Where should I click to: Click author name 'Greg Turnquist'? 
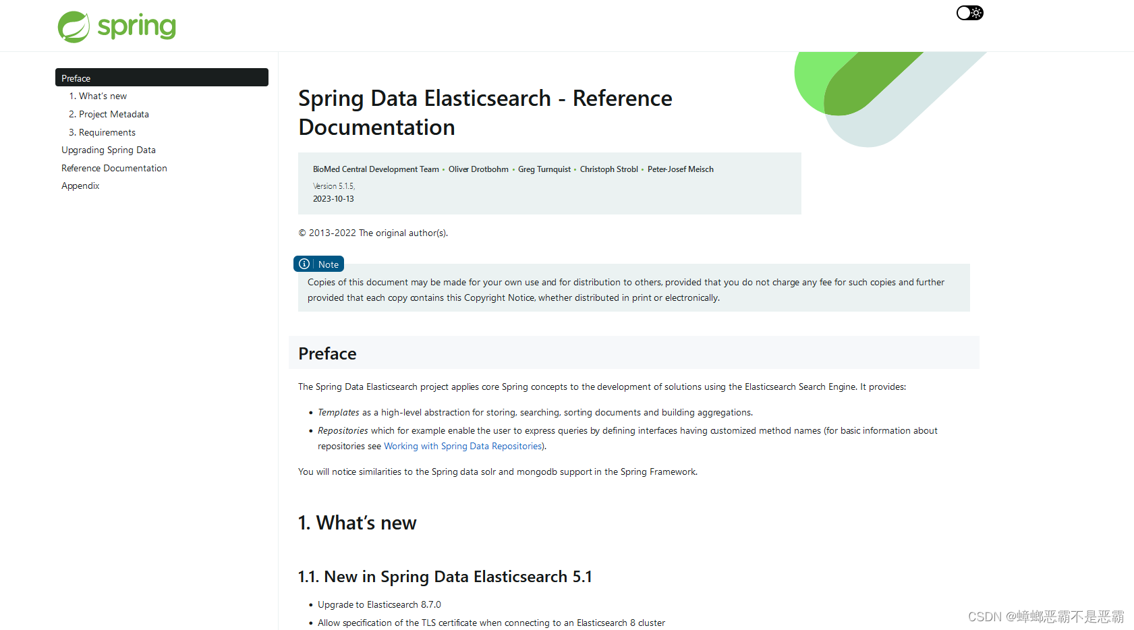click(x=544, y=169)
